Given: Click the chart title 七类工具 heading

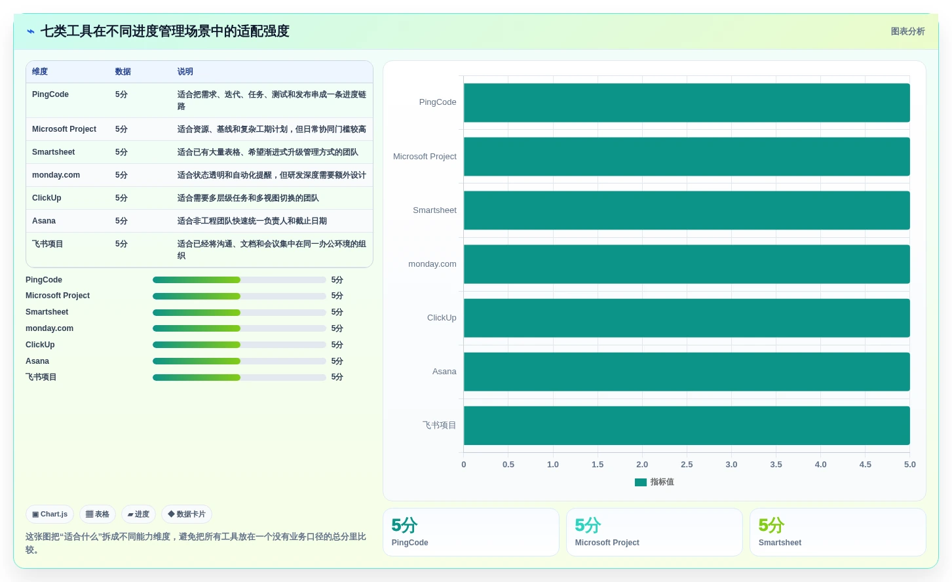Looking at the screenshot, I should [165, 31].
